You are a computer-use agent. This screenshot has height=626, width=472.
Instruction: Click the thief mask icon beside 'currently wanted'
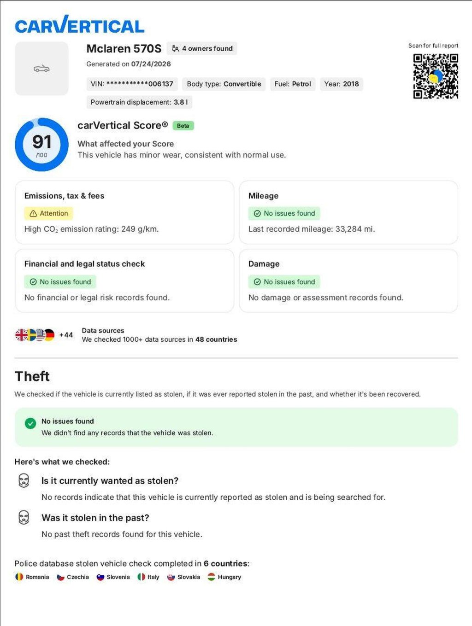point(24,480)
